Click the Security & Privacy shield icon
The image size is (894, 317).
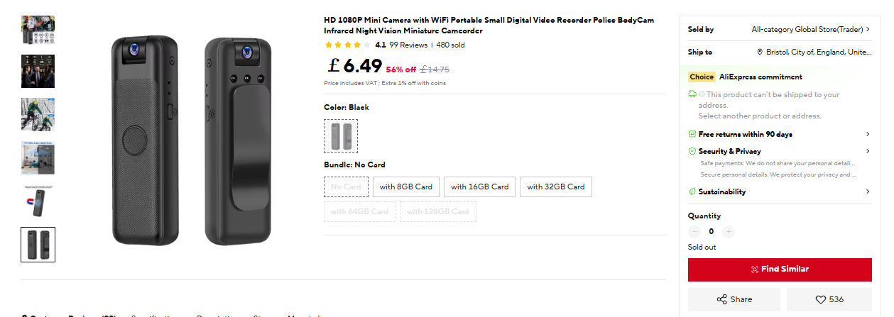point(692,151)
